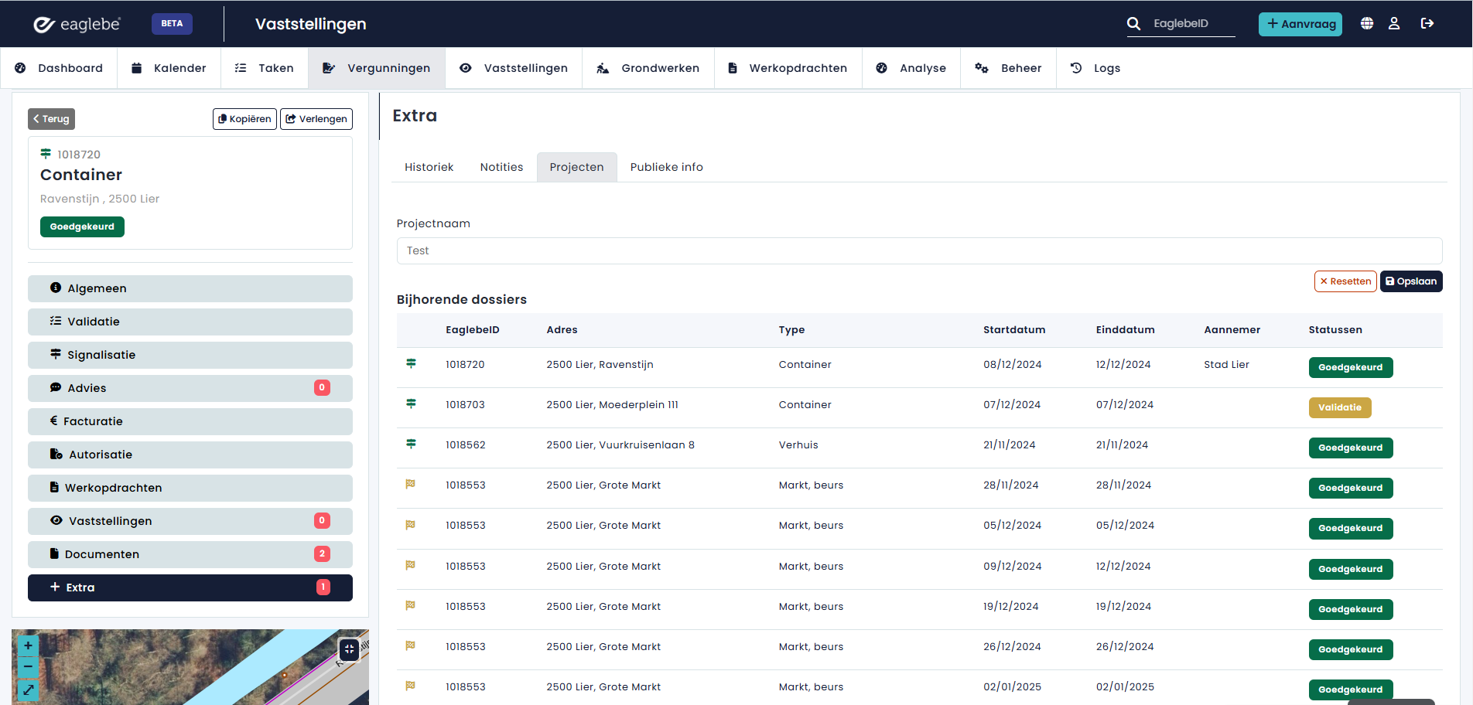The height and width of the screenshot is (705, 1473).
Task: Click the Goedgekeurd badge for Vuurkruisenlaan 8
Action: (1351, 448)
